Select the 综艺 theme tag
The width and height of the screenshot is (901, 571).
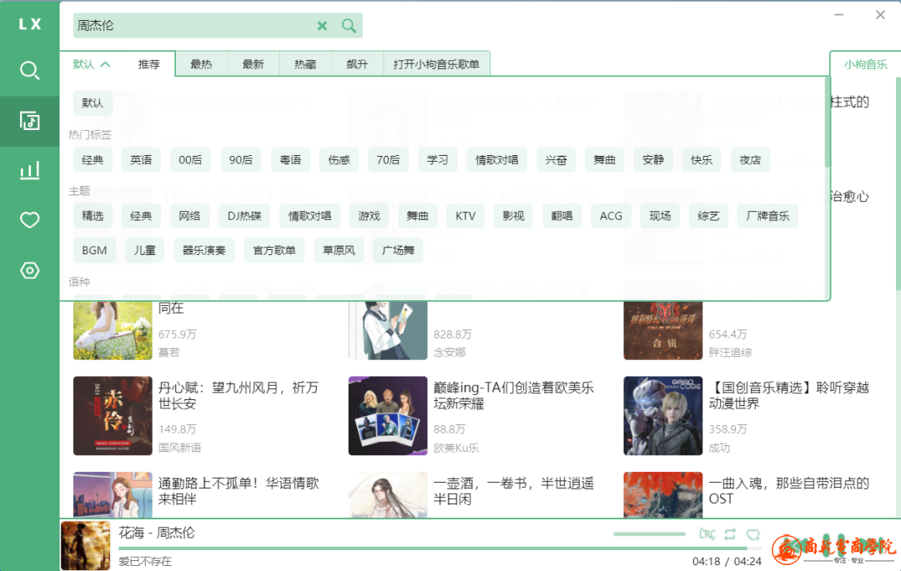708,216
